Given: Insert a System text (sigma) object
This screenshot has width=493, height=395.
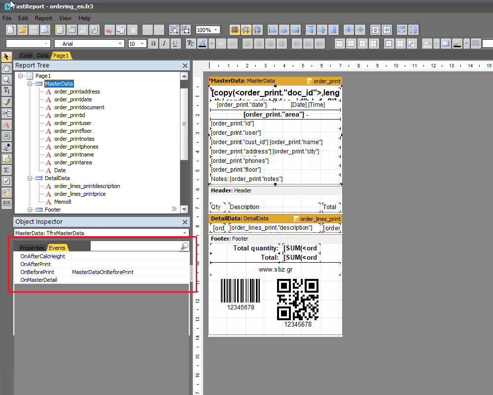Looking at the screenshot, I should point(6,170).
